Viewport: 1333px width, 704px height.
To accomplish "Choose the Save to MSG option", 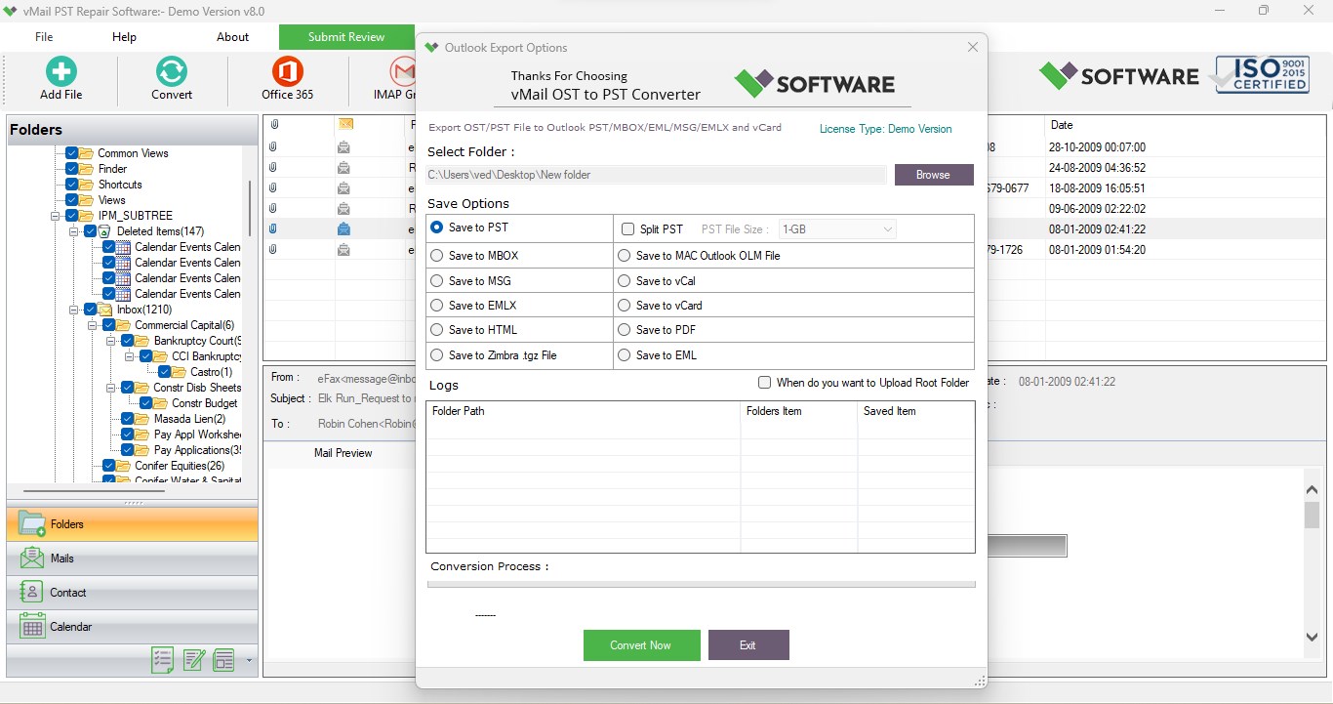I will click(437, 281).
